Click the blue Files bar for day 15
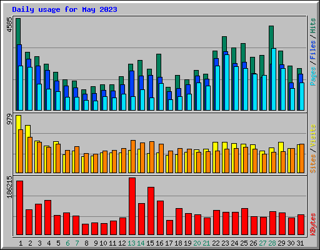Viewport: 320px width, 250px height. click(x=150, y=86)
